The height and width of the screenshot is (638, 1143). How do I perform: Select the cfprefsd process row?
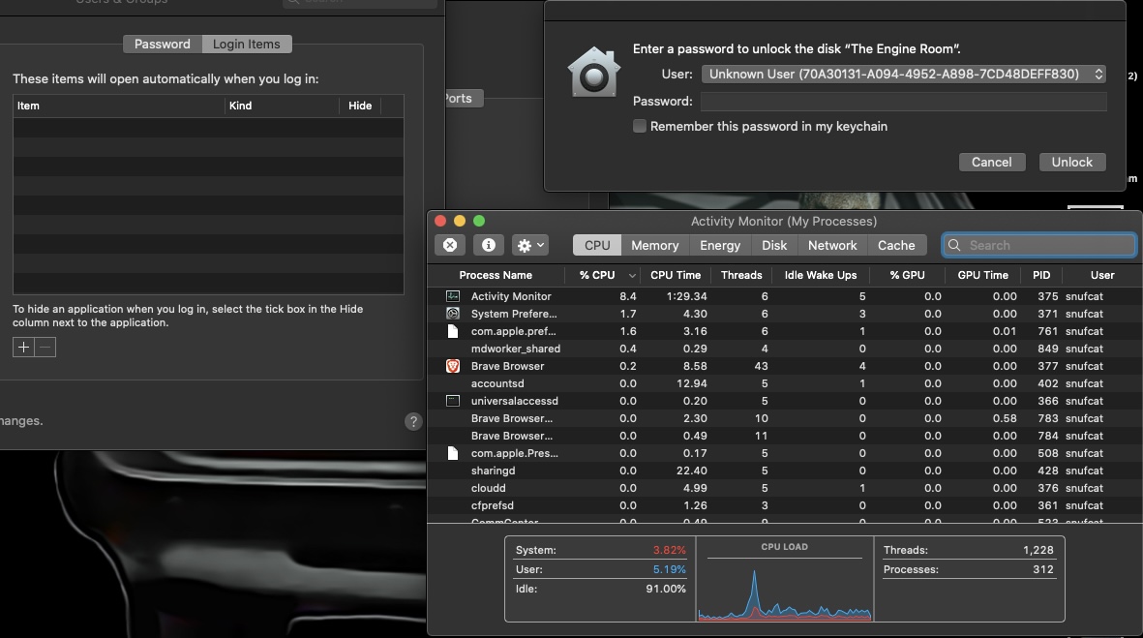pyautogui.click(x=785, y=505)
